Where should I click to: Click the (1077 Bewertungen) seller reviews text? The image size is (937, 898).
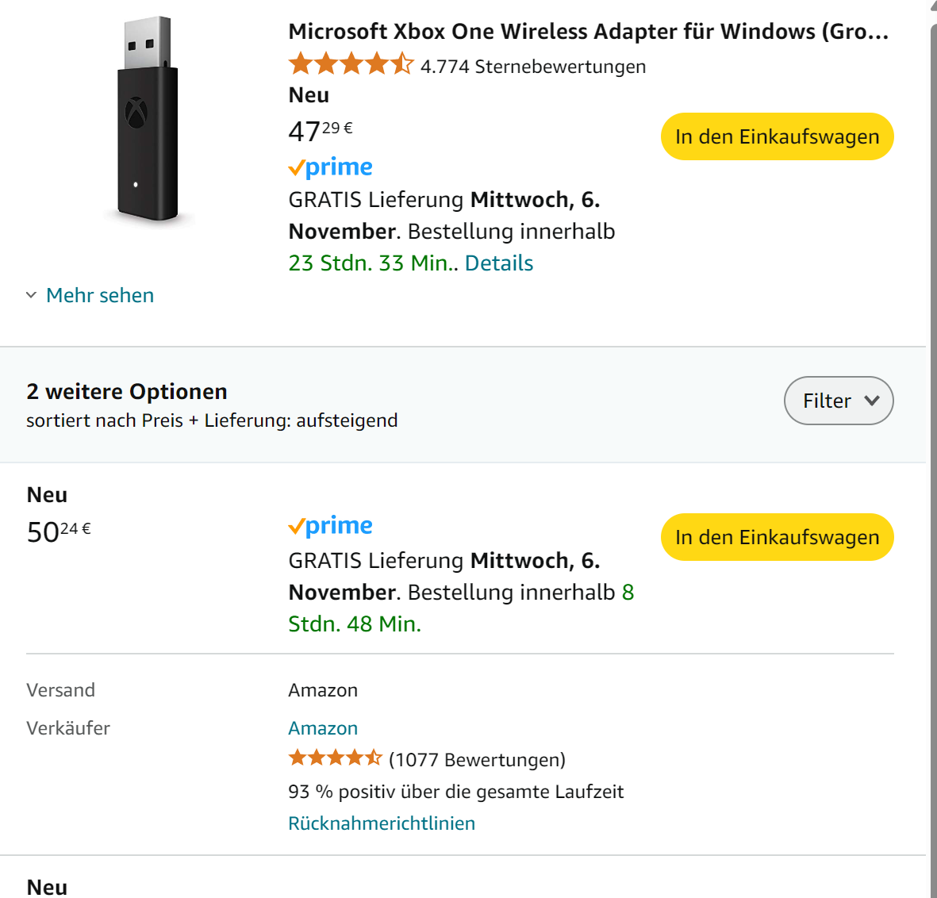[x=477, y=760]
